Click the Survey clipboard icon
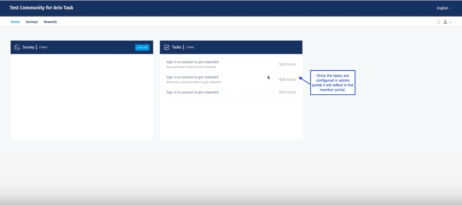 (x=17, y=47)
